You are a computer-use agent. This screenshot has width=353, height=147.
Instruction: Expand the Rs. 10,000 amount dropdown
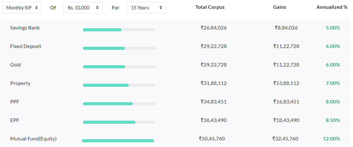83,8
